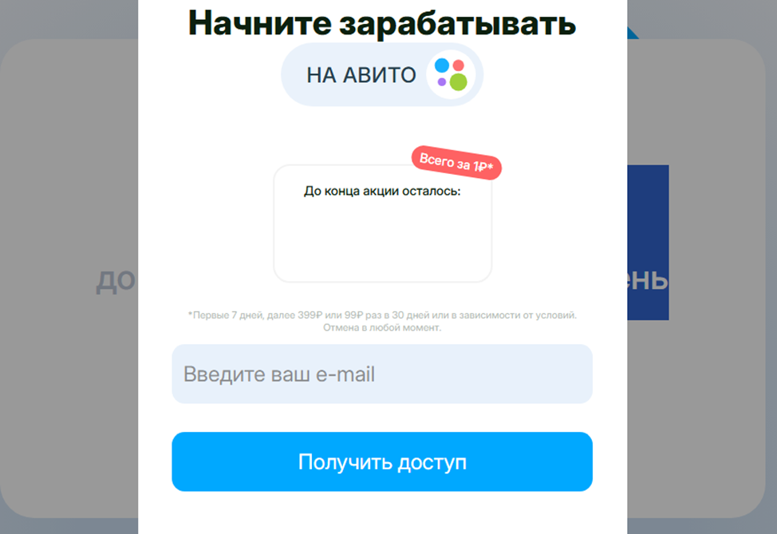Image resolution: width=777 pixels, height=534 pixels.
Task: Click the empty countdown timer area
Action: (382, 238)
